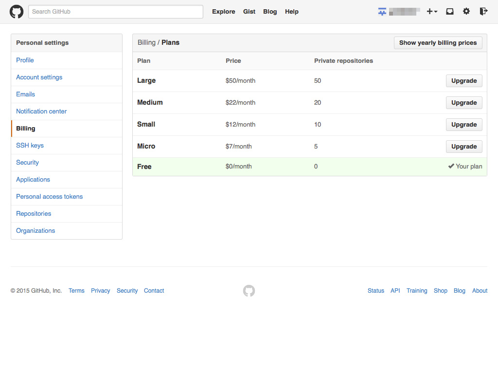The width and height of the screenshot is (498, 374).
Task: Click the user avatar icon in header
Action: tap(382, 12)
